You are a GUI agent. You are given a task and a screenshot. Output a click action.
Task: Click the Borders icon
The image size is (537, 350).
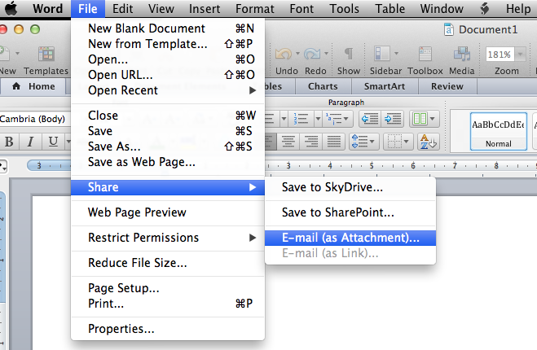[x=394, y=142]
